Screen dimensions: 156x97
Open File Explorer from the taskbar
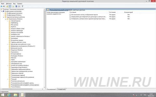point(15,95)
